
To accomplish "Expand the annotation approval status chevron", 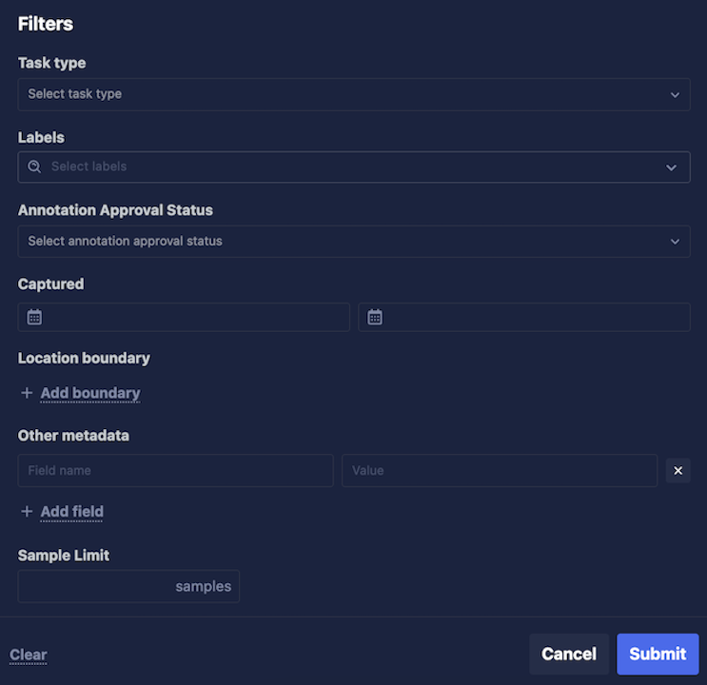I will pos(675,242).
